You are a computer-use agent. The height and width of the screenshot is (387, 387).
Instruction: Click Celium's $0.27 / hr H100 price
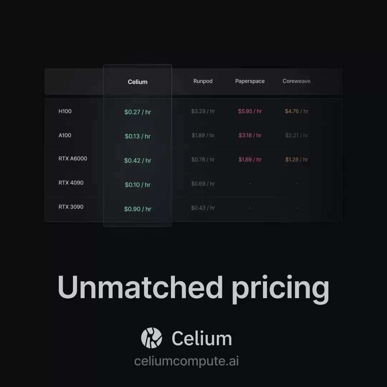click(x=138, y=112)
